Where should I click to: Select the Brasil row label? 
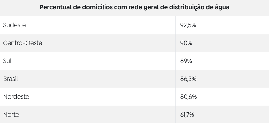click(11, 79)
